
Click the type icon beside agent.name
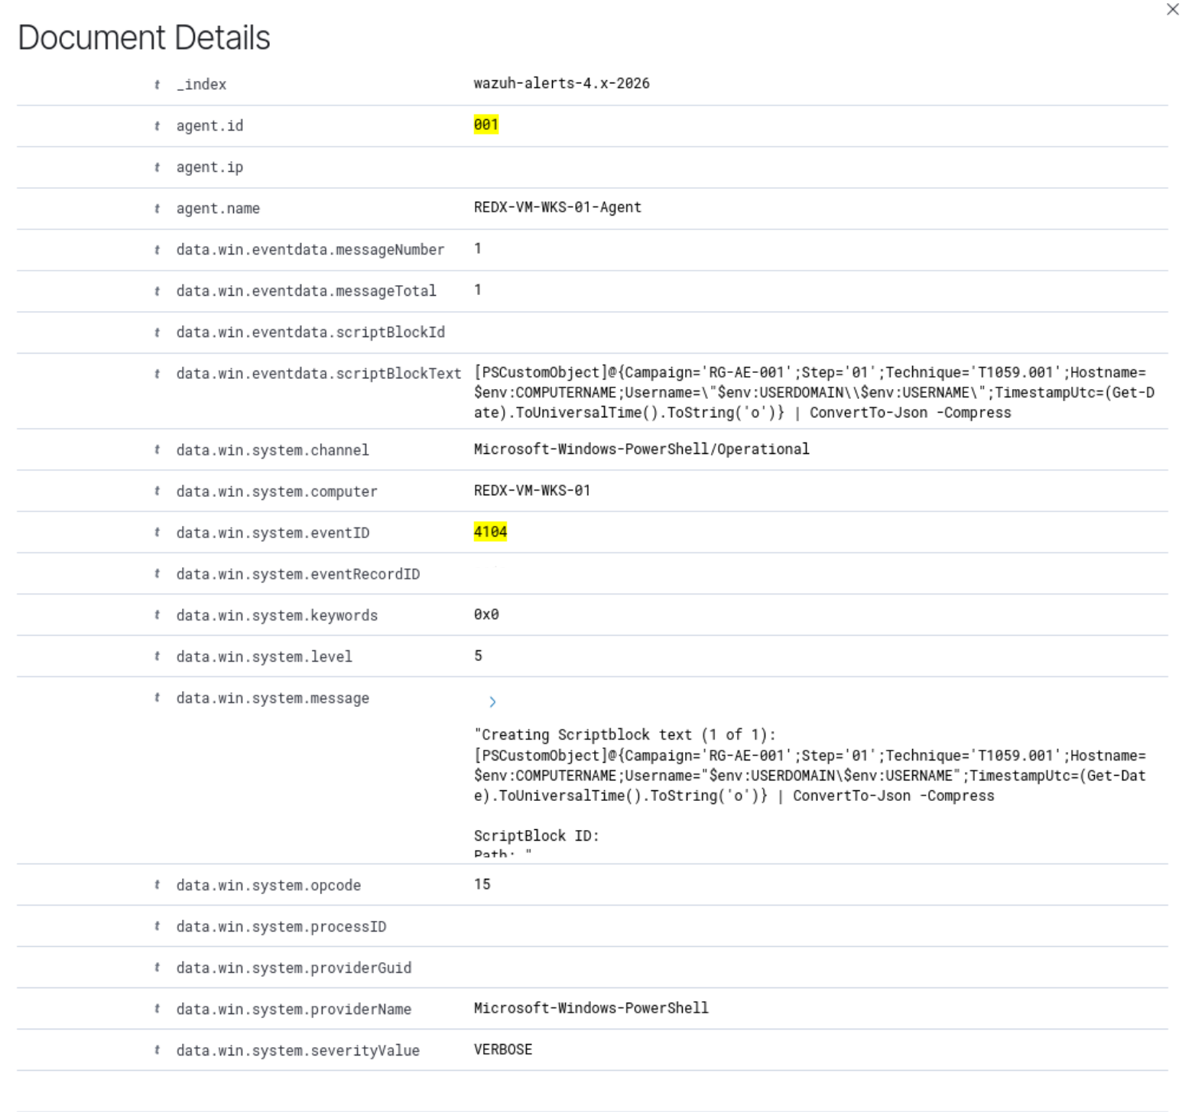pyautogui.click(x=157, y=209)
